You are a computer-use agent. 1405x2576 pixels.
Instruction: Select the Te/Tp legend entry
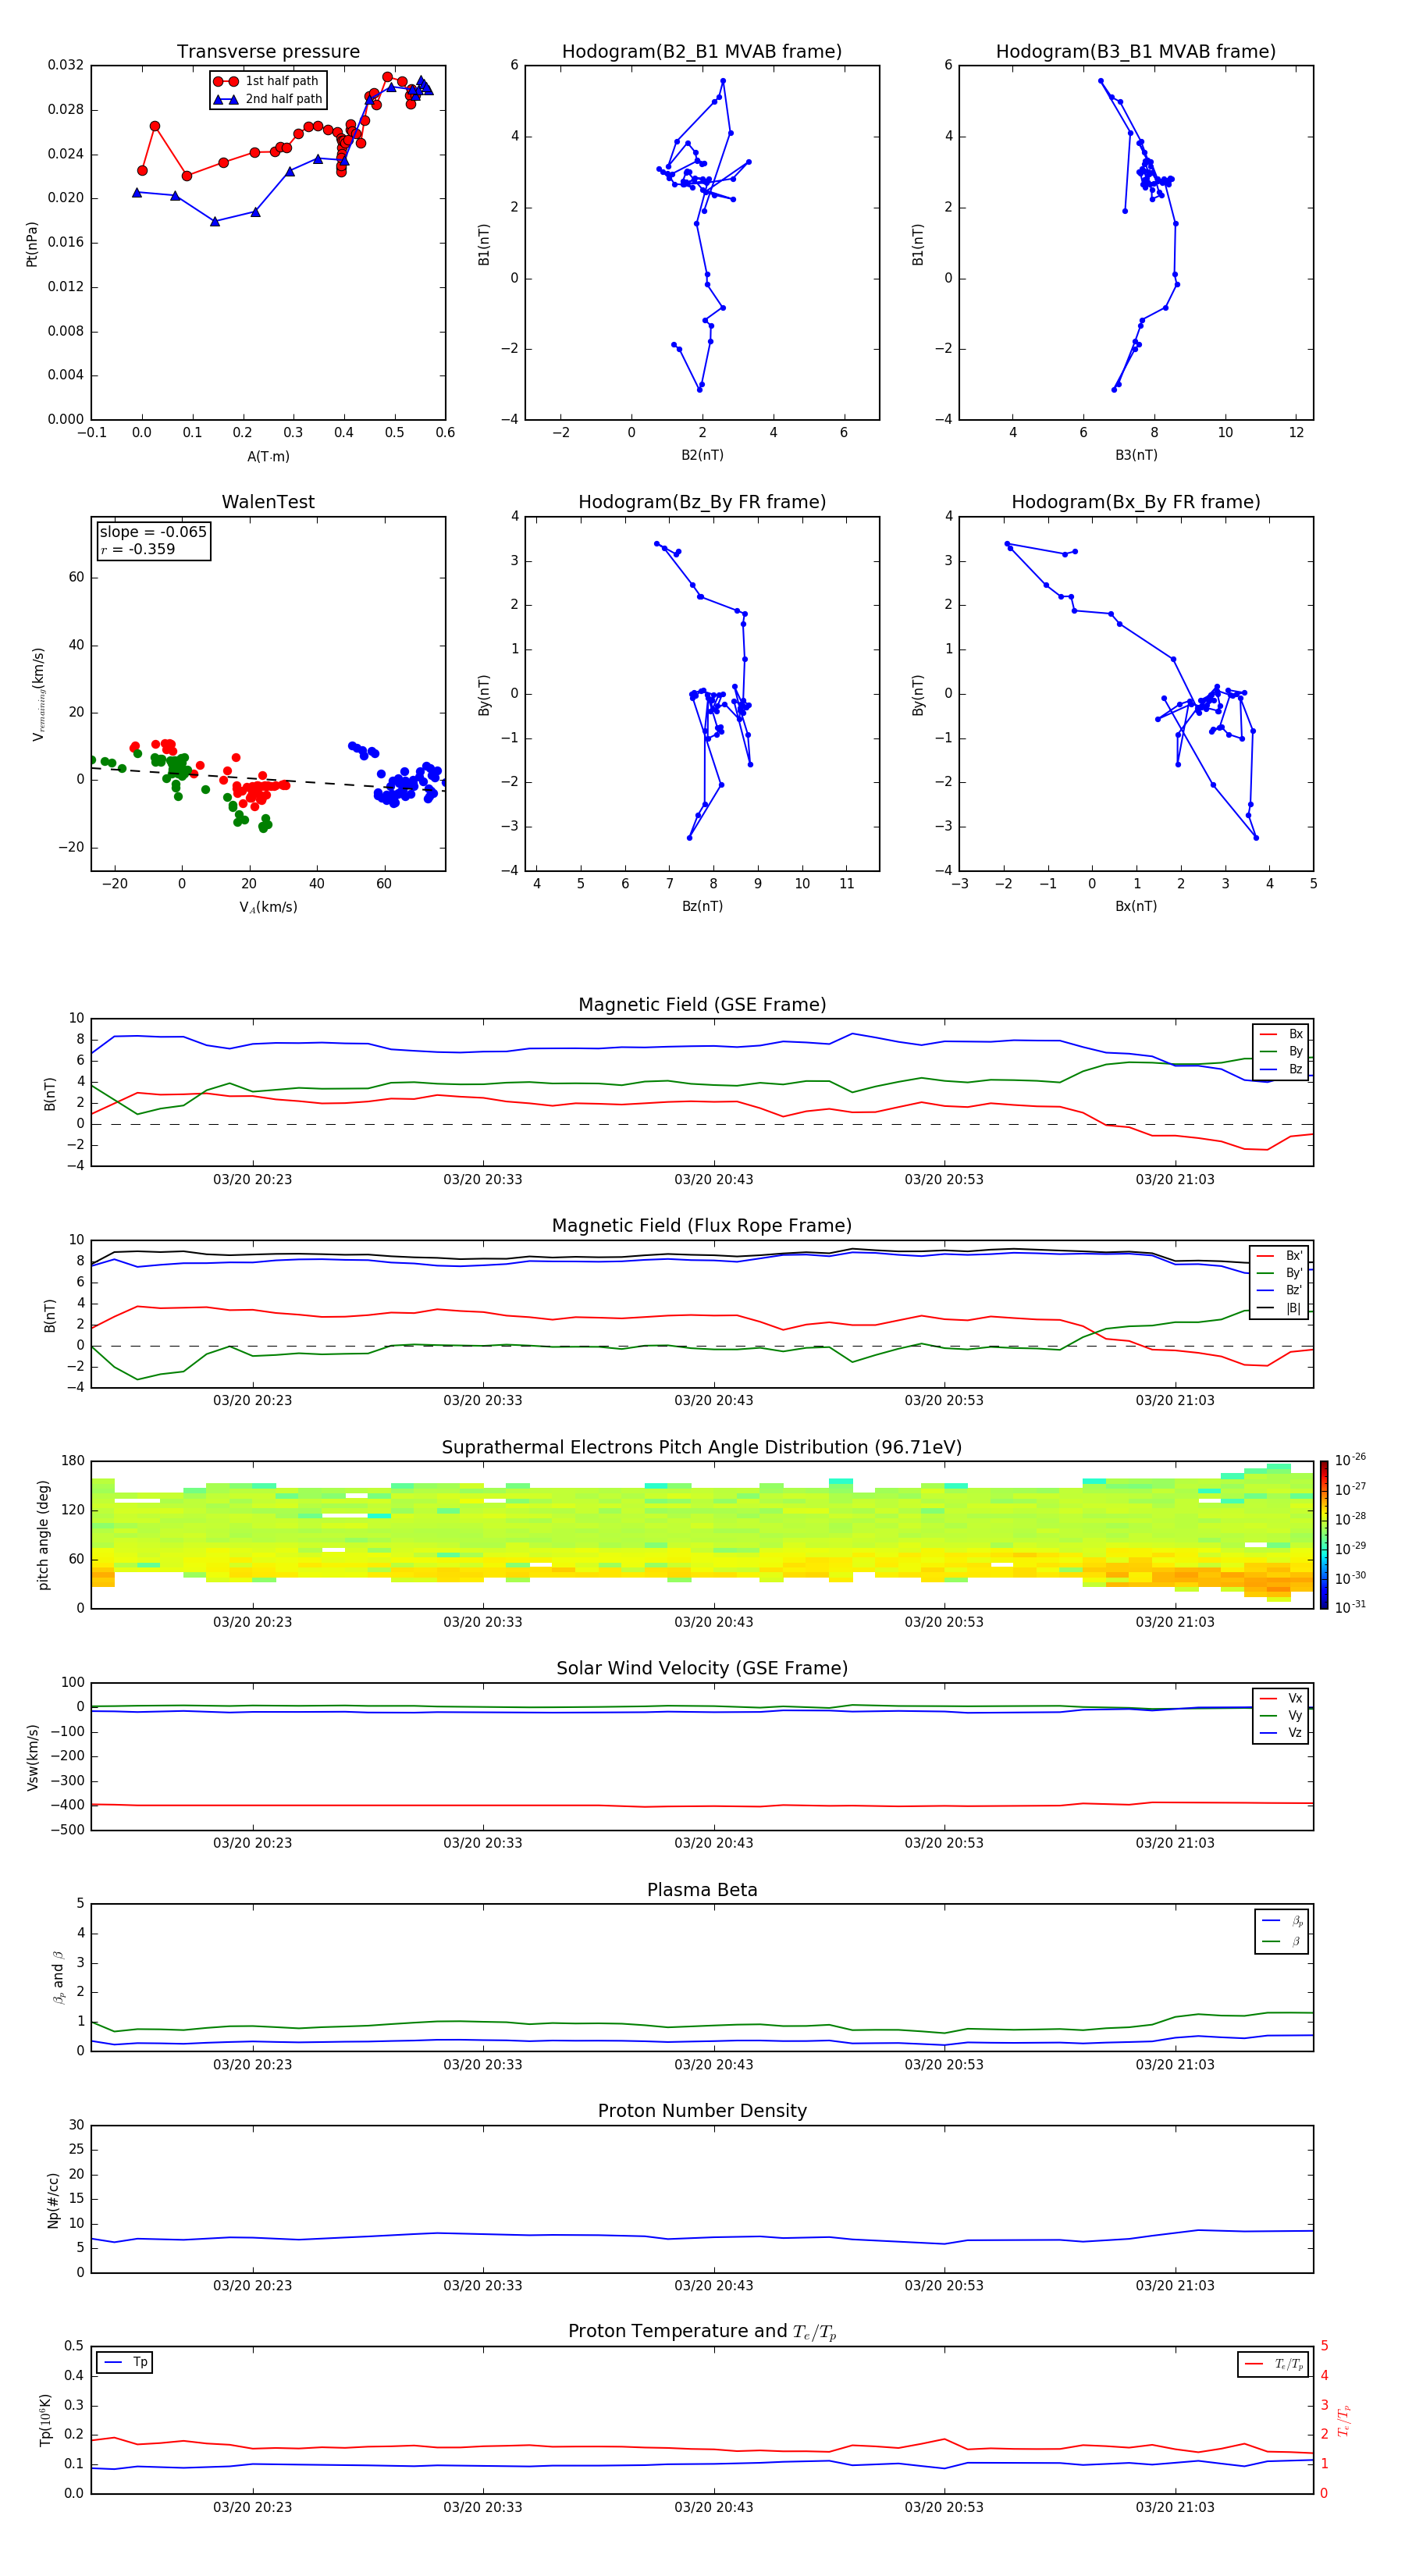[1274, 2364]
